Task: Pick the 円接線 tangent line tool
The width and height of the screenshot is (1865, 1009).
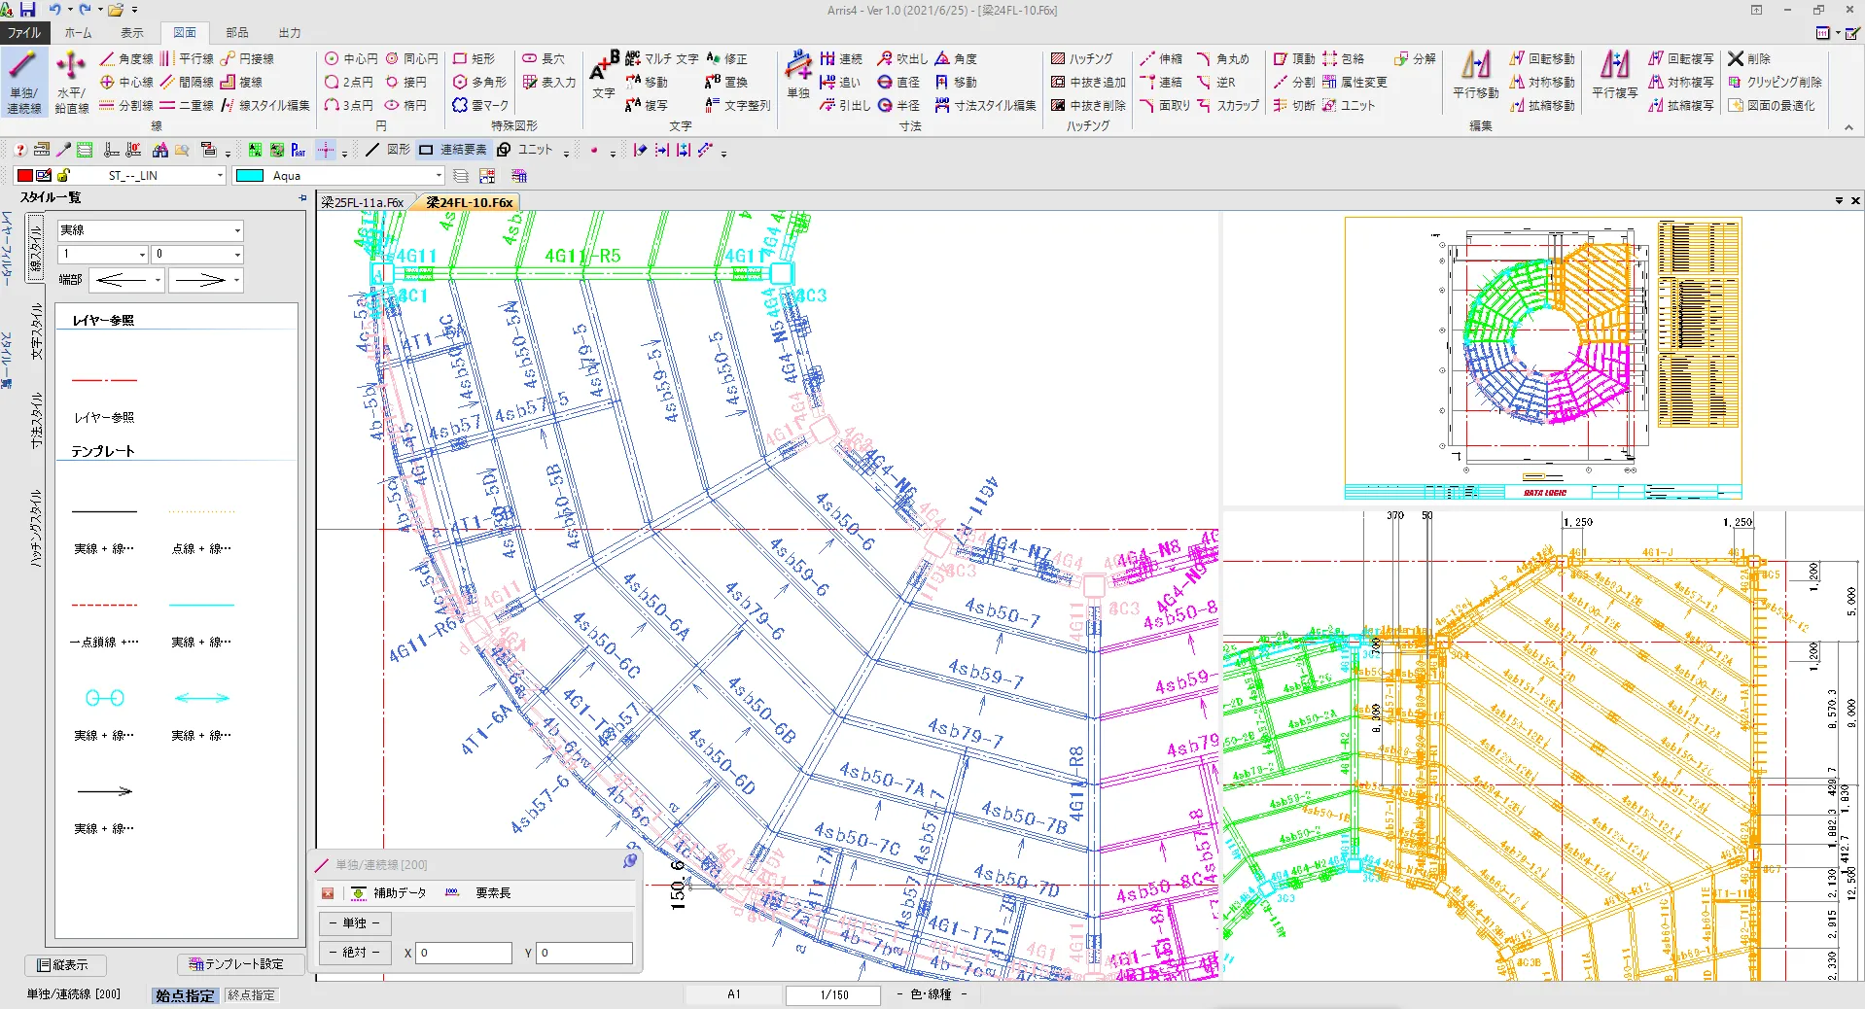Action: coord(247,59)
